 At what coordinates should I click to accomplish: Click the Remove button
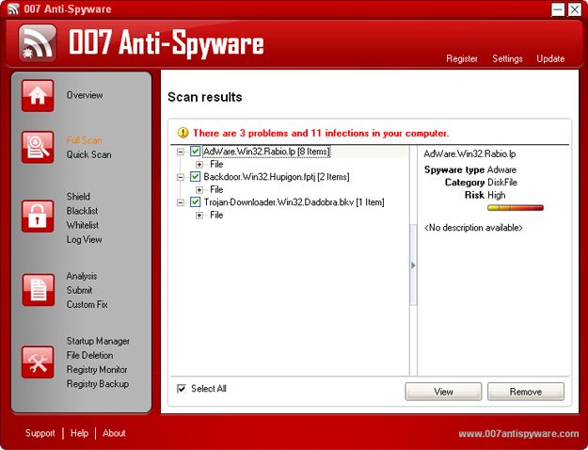pyautogui.click(x=526, y=392)
